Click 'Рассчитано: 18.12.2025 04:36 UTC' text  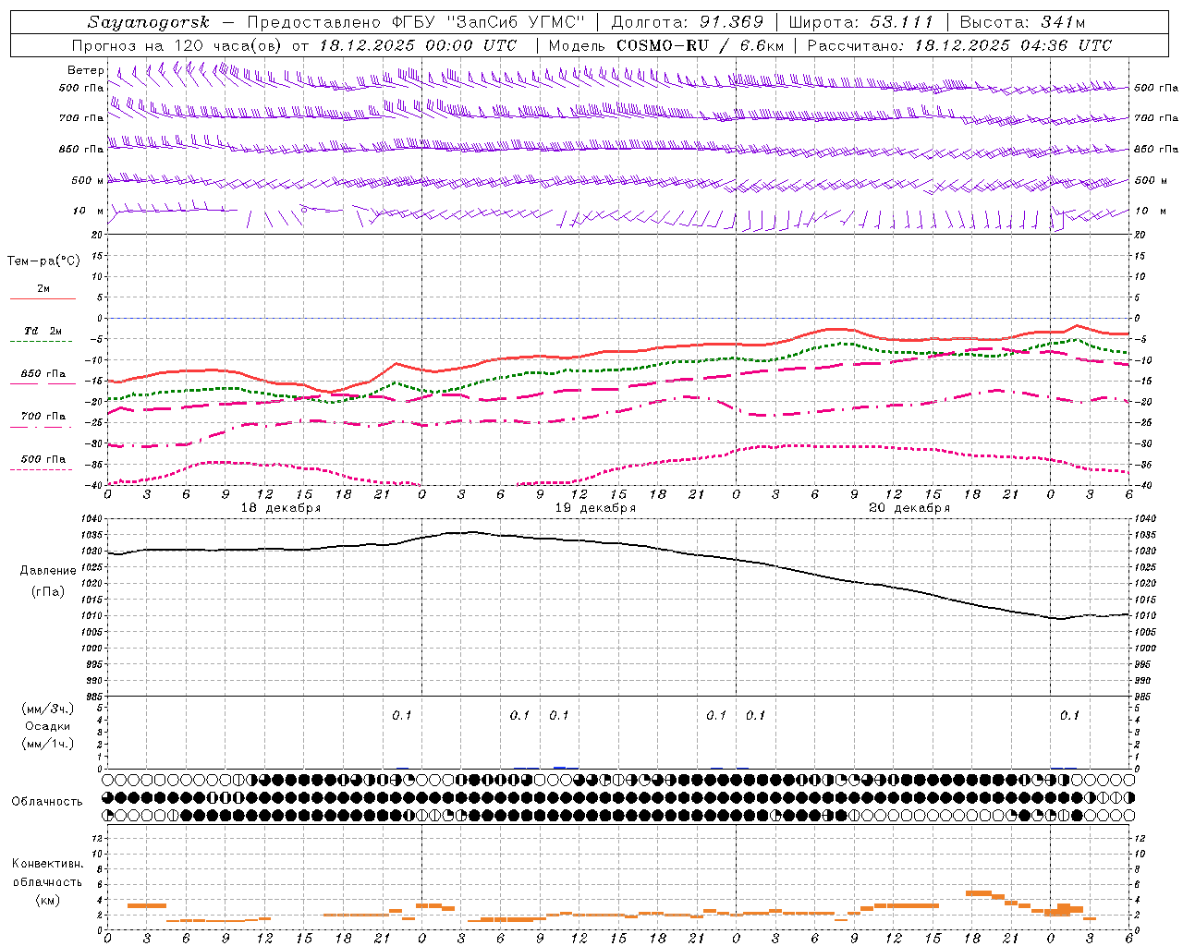coord(959,45)
